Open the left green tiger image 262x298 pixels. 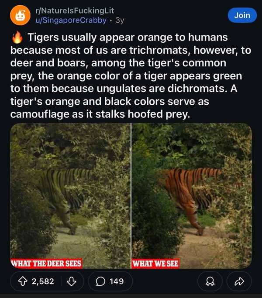click(70, 192)
